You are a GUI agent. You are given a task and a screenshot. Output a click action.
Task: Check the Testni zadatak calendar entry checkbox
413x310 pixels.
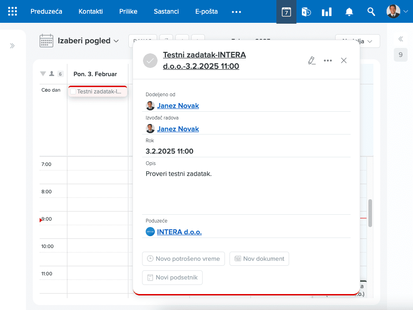click(73, 92)
